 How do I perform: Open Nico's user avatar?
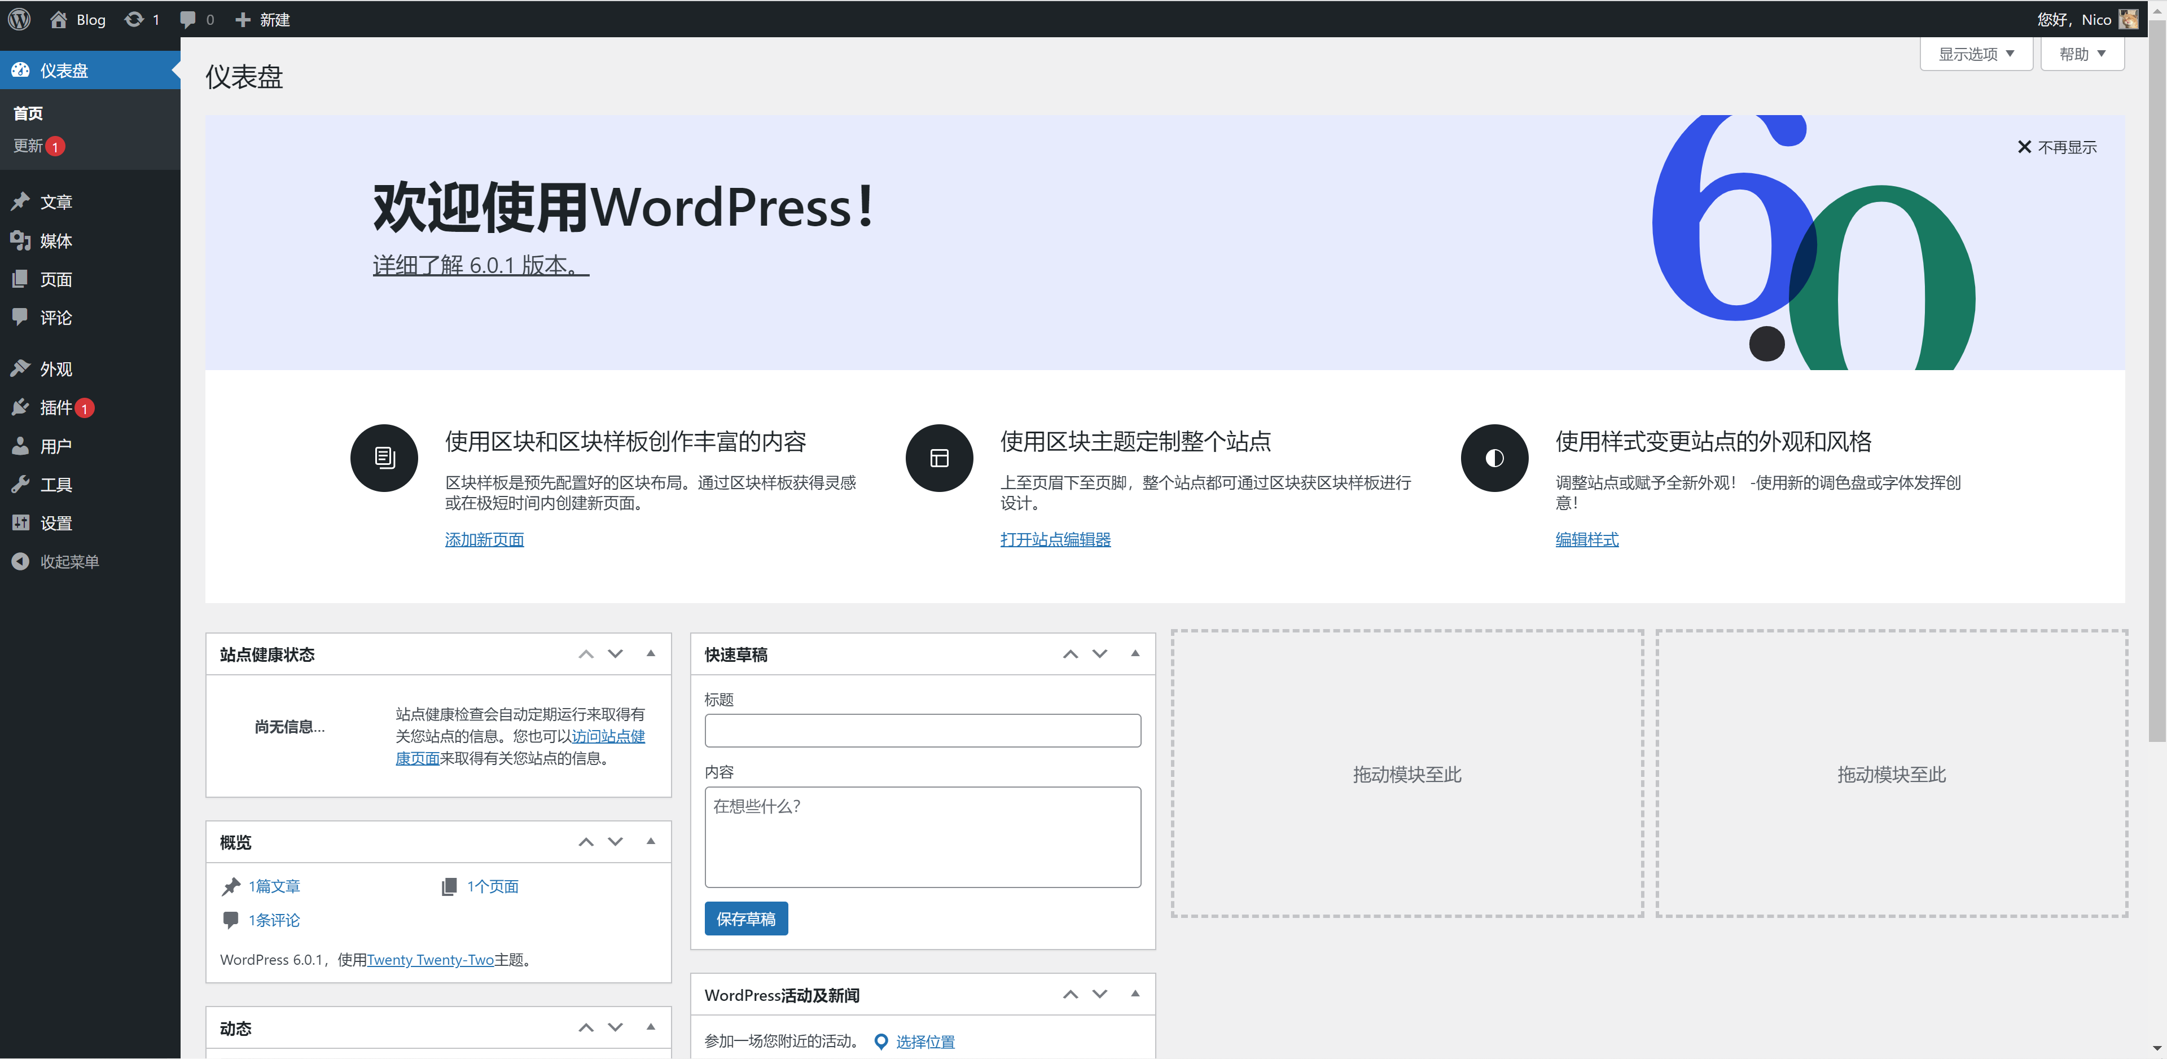point(2127,19)
